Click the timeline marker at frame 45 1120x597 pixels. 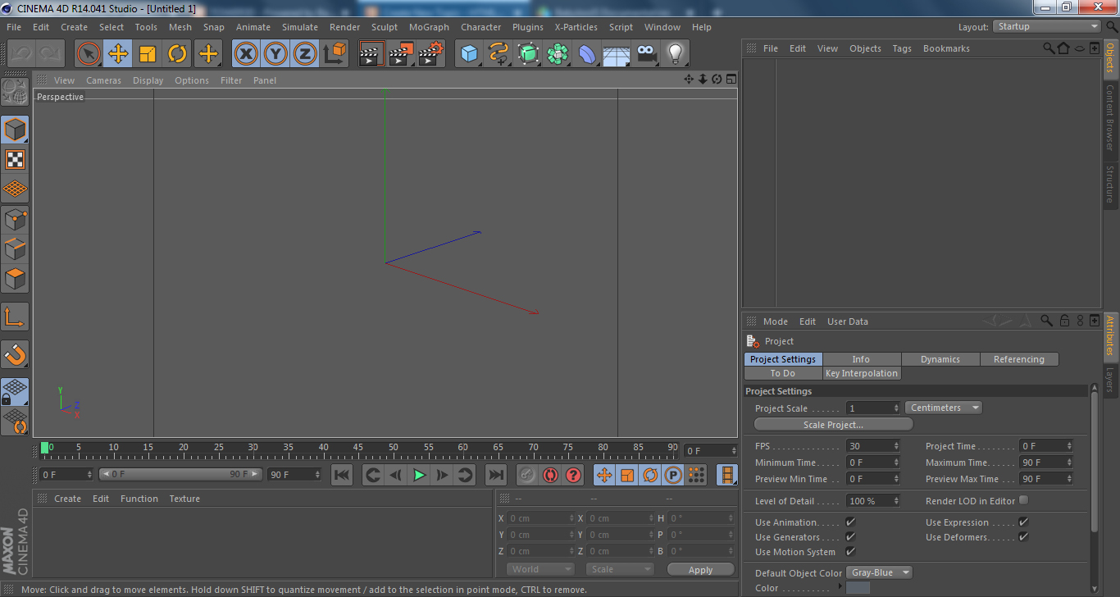[358, 448]
